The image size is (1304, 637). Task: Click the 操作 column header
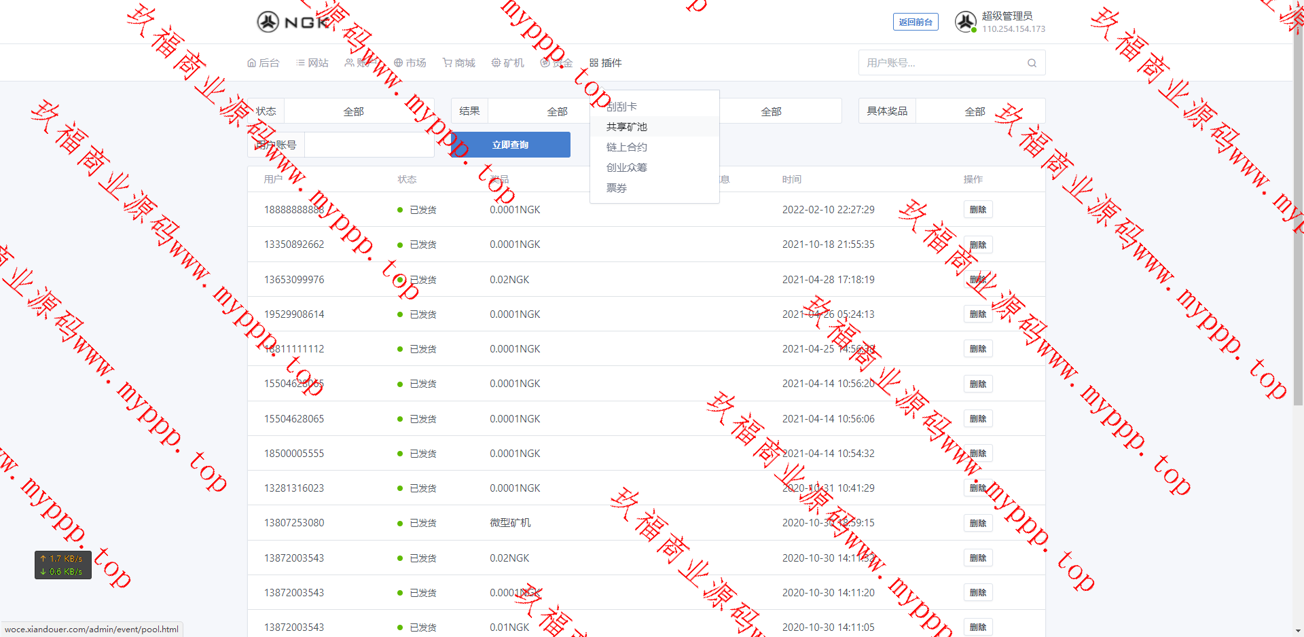click(973, 179)
